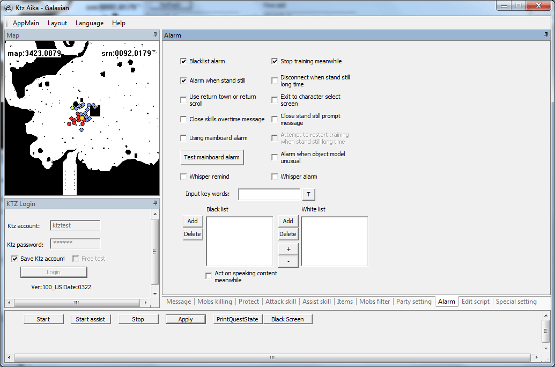Click login panel scroll right arrow

(146, 303)
